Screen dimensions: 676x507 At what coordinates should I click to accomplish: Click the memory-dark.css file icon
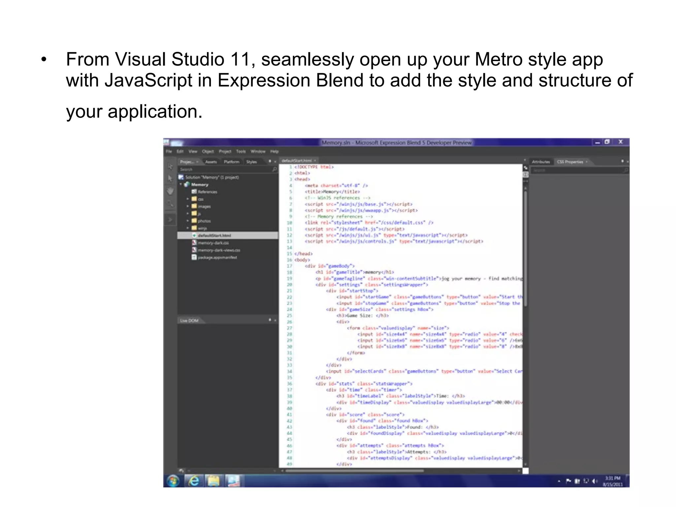[194, 243]
